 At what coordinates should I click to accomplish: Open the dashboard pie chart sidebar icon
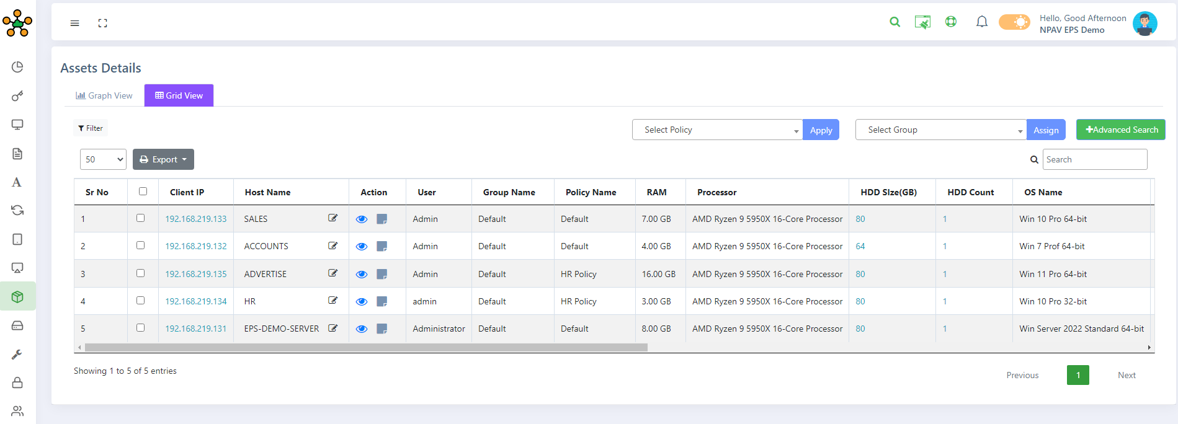pos(17,67)
